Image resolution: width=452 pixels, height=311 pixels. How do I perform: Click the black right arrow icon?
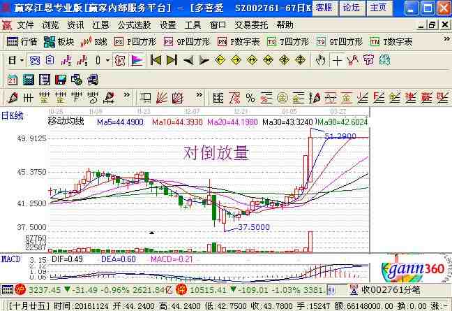pyautogui.click(x=204, y=61)
